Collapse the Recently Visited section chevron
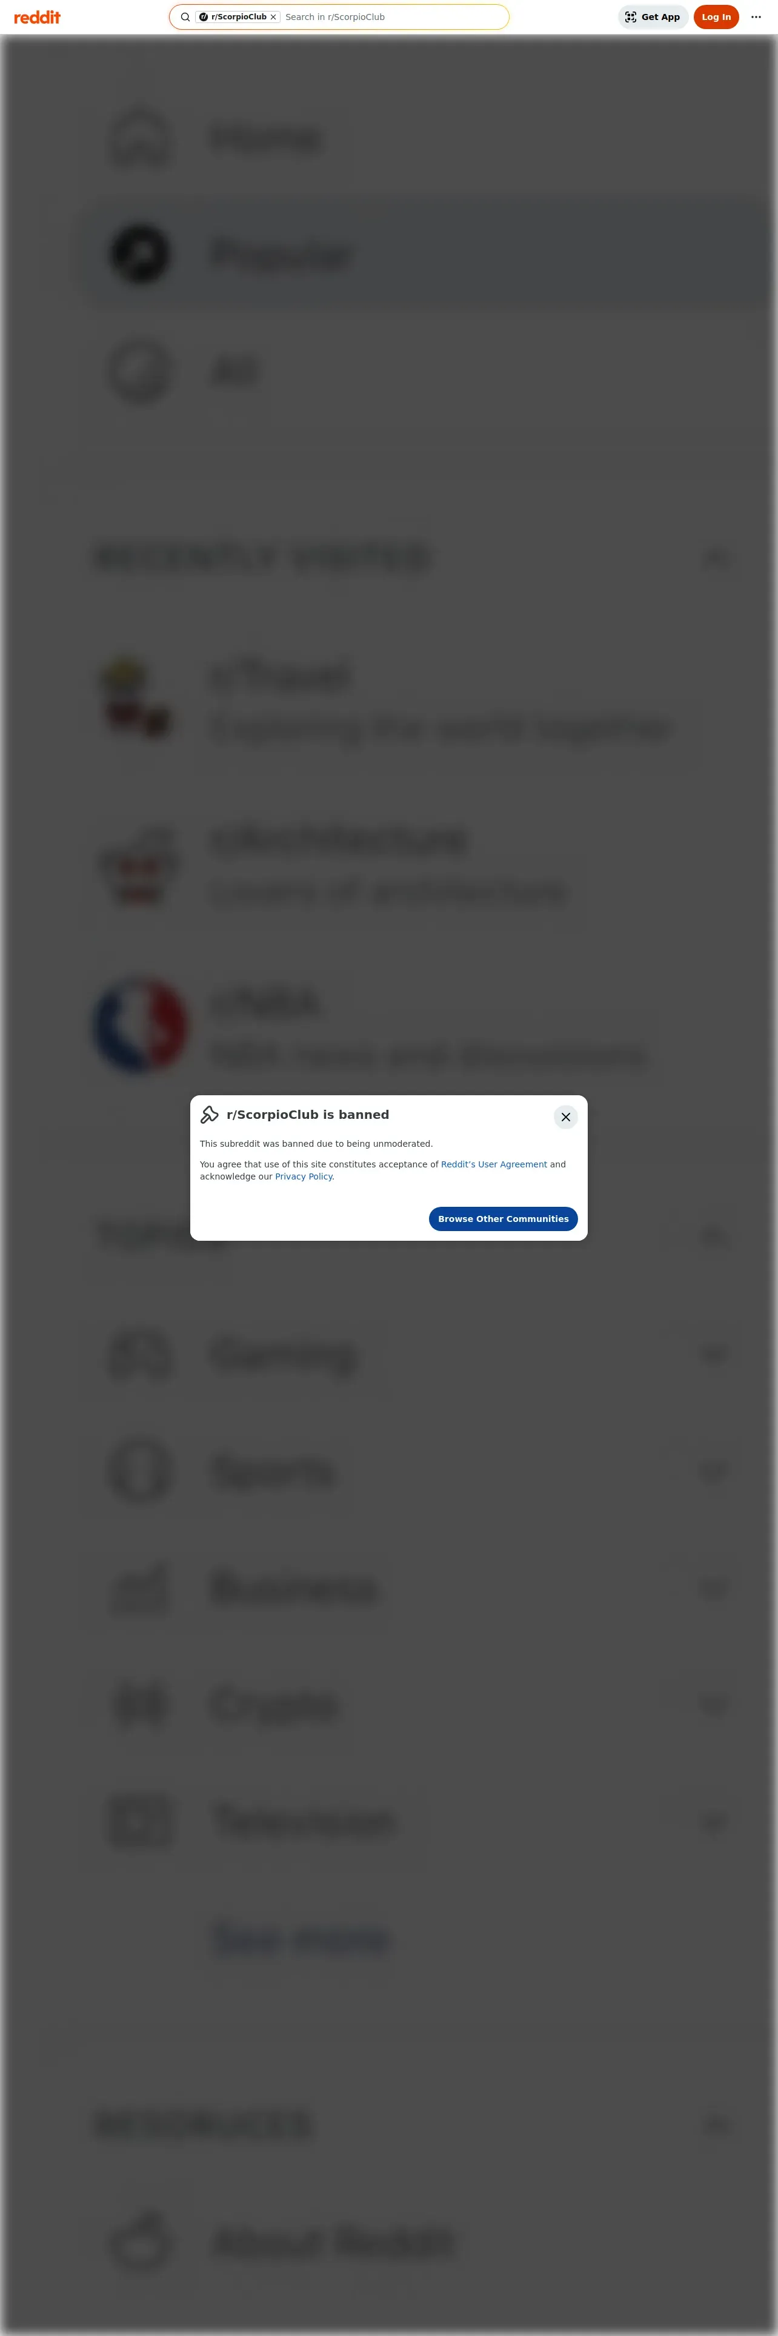The width and height of the screenshot is (778, 2336). coord(714,558)
